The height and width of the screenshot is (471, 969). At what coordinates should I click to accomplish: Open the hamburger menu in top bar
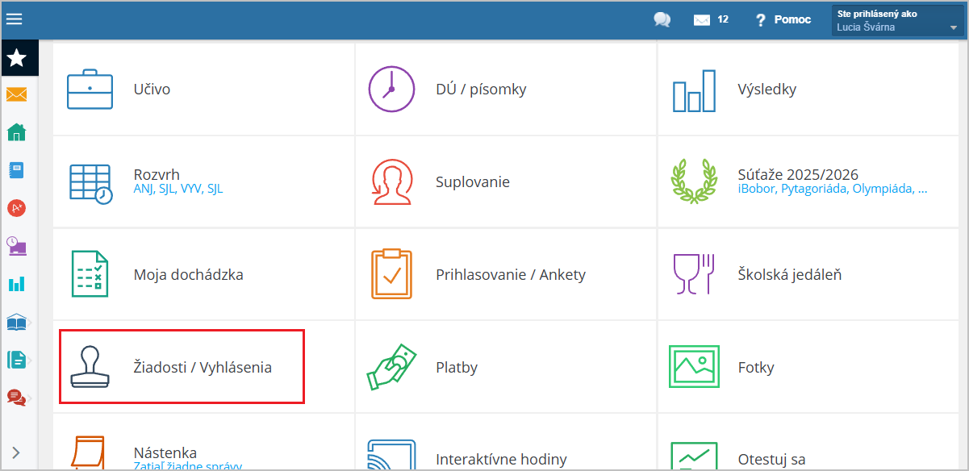15,19
